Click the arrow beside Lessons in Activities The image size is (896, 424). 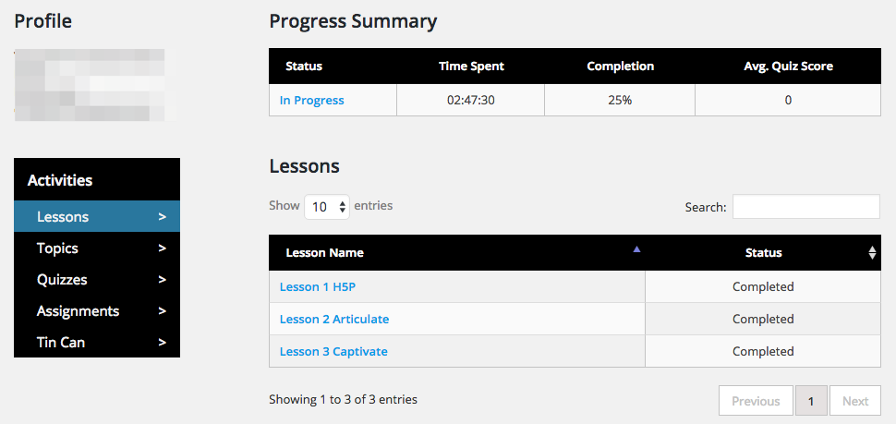click(x=163, y=217)
